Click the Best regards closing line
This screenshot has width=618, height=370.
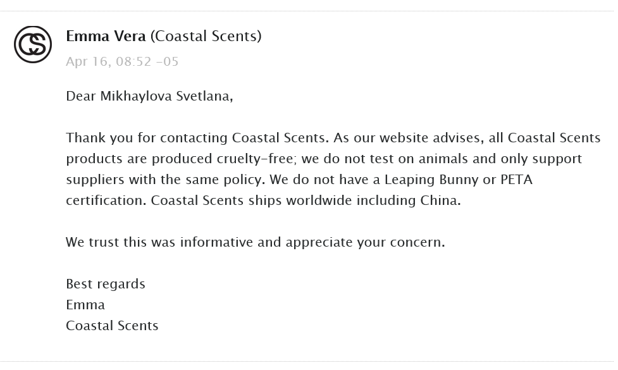pos(106,284)
